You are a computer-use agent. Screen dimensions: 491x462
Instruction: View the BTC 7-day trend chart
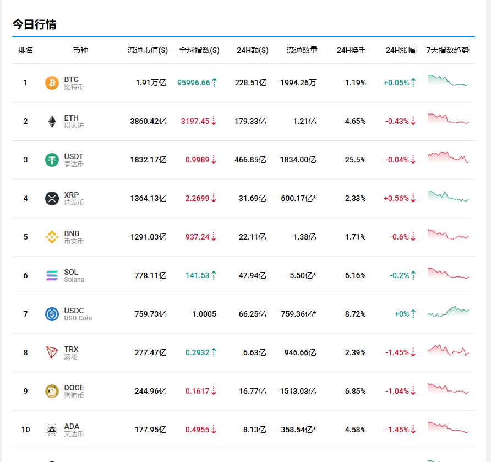[x=448, y=81]
